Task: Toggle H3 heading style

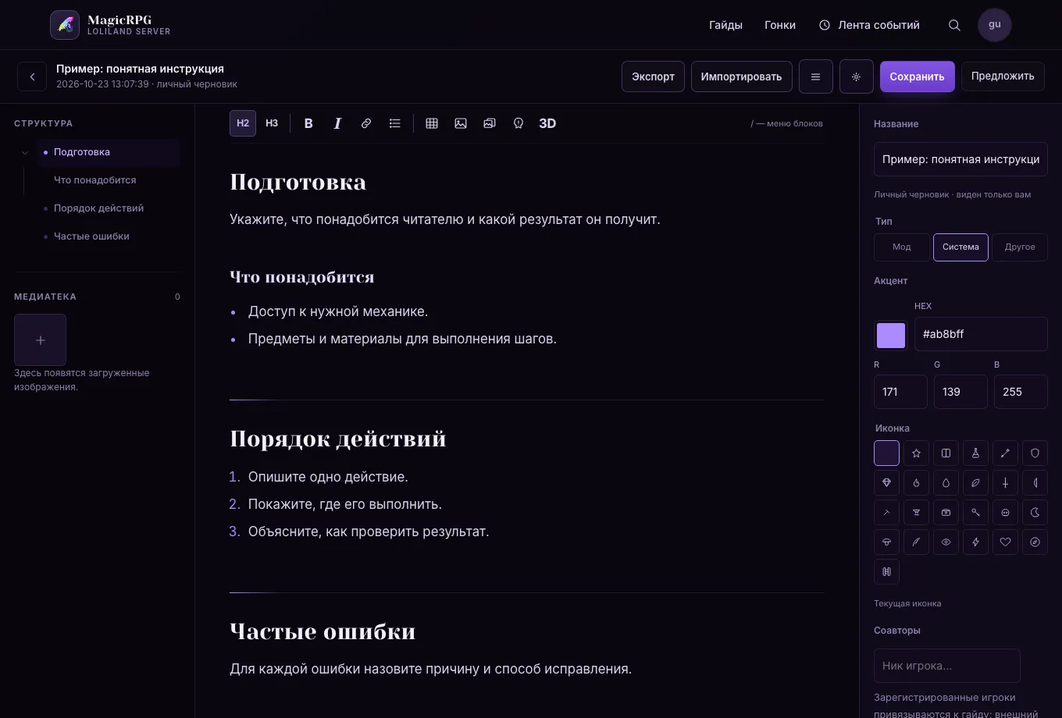Action: pyautogui.click(x=272, y=123)
